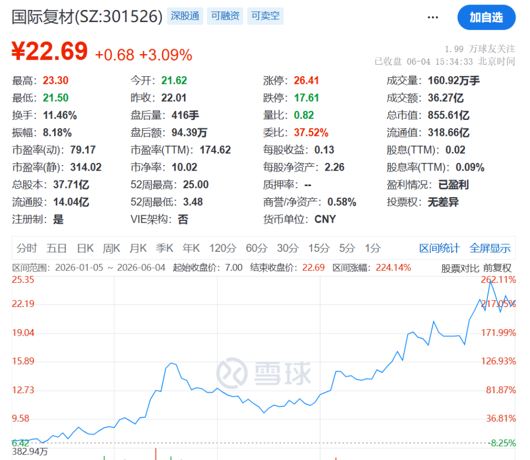Image resolution: width=530 pixels, height=460 pixels.
Task: Click the 最高 value 23.30
Action: (x=55, y=81)
